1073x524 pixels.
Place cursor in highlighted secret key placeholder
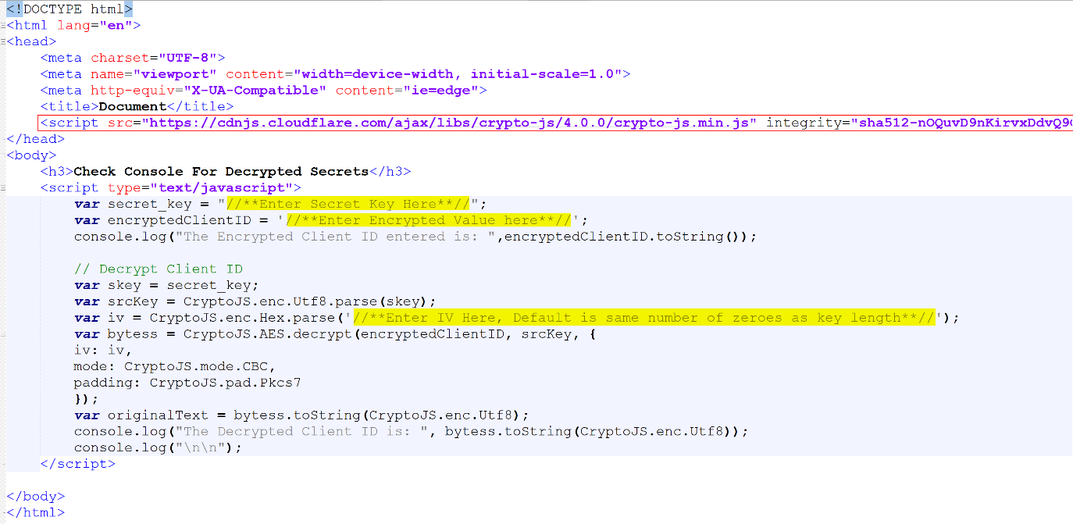tap(348, 204)
